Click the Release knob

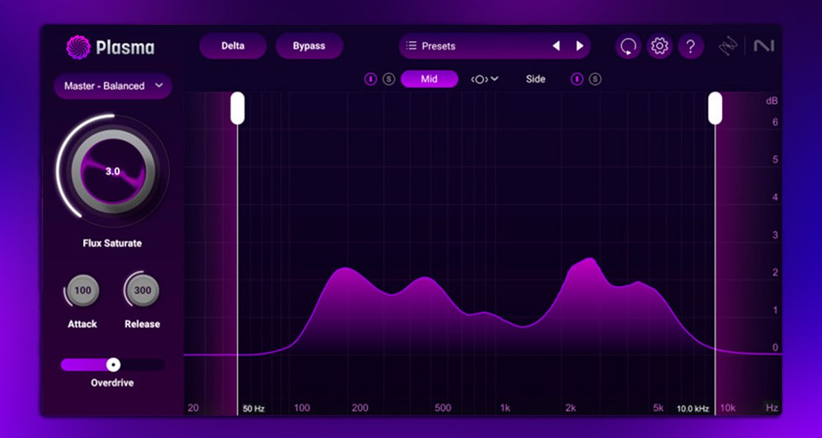(142, 290)
